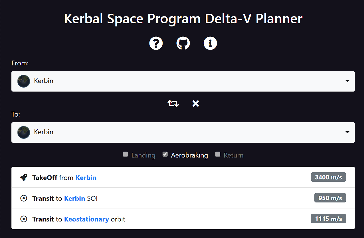Viewport: 364px width, 238px height.
Task: Click the Kerbin link in the TakeOff row
Action: click(x=86, y=177)
